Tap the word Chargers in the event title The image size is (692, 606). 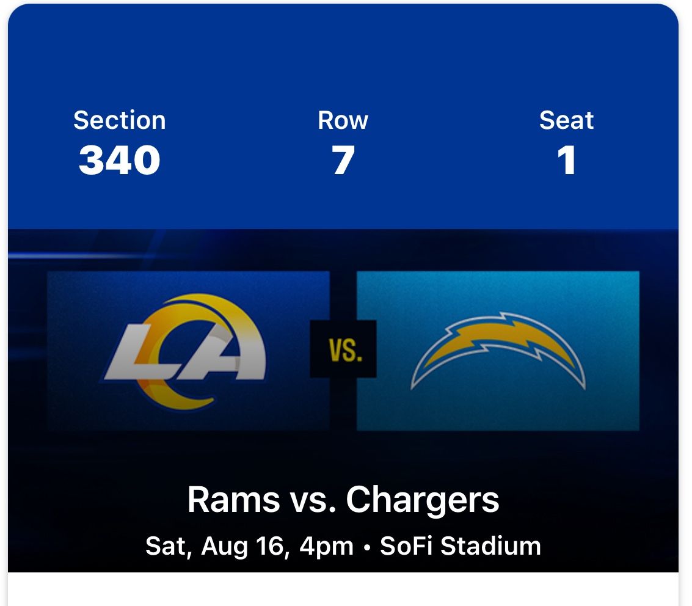point(423,500)
